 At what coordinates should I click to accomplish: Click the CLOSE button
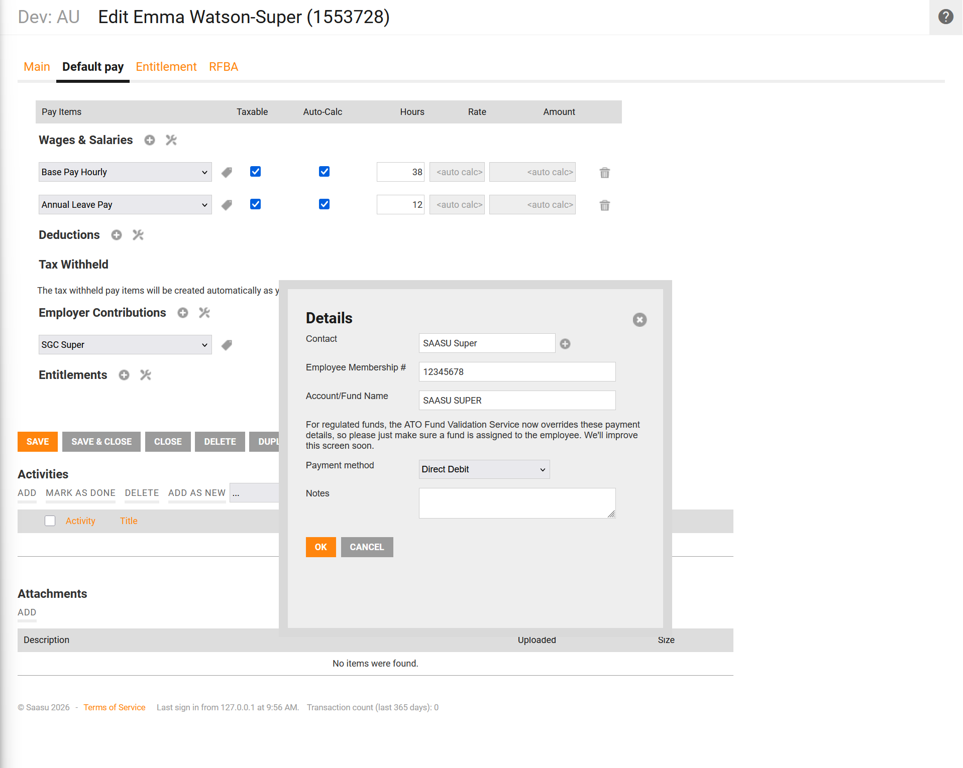(168, 442)
